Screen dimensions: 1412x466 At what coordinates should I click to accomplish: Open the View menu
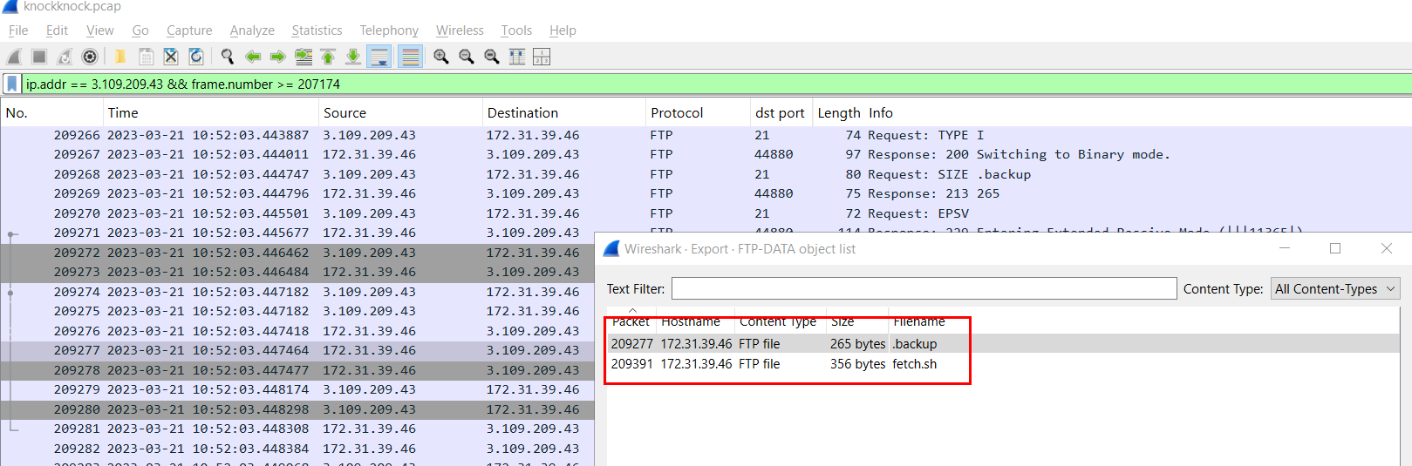(x=99, y=30)
